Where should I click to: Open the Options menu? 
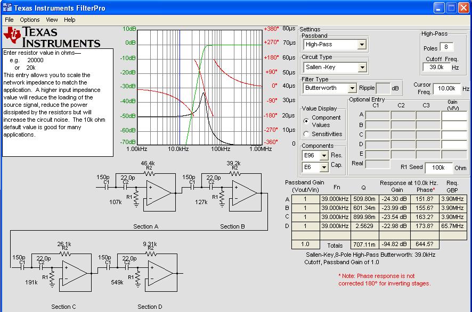coord(29,20)
